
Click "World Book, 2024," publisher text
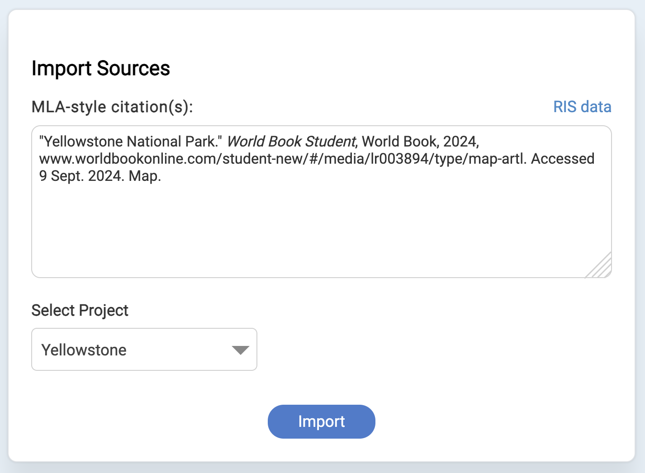point(420,142)
